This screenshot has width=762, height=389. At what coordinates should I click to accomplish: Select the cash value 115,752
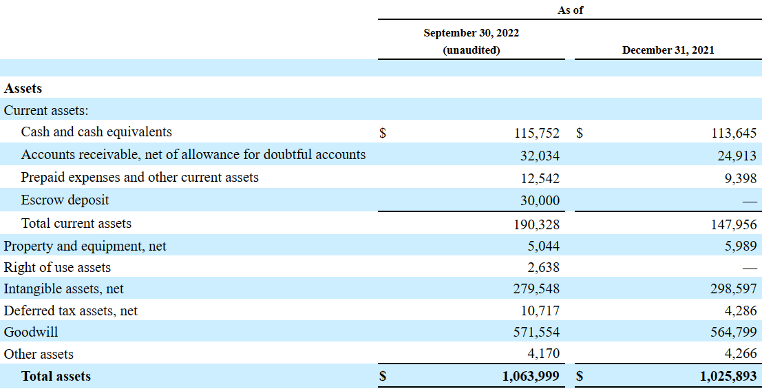pyautogui.click(x=537, y=134)
